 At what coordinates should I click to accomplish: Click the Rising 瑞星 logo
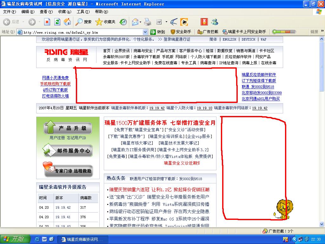pyautogui.click(x=66, y=52)
